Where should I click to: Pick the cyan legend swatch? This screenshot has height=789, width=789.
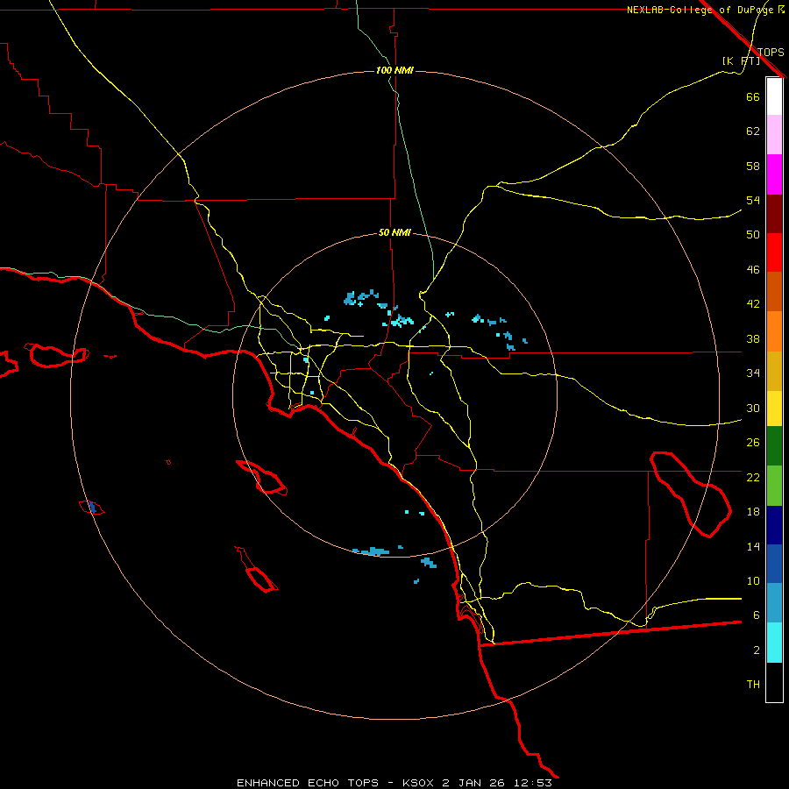[774, 643]
